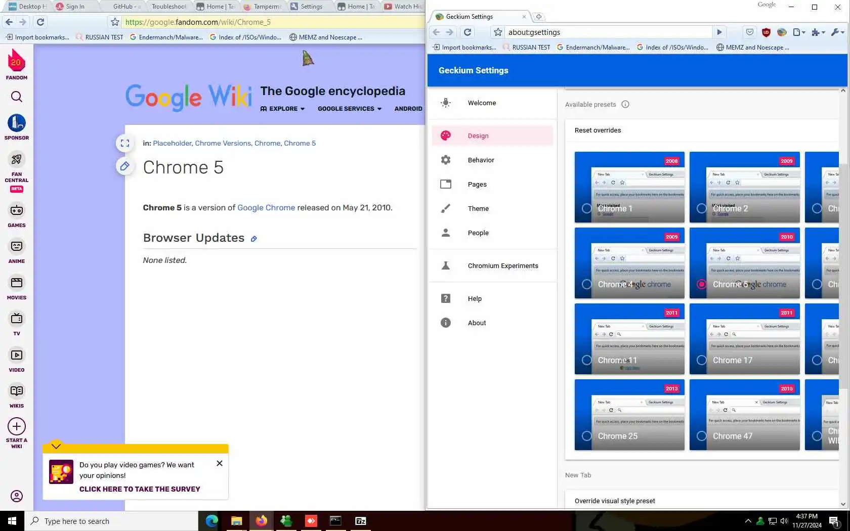The width and height of the screenshot is (850, 531).
Task: Open a new tab in Geckium window
Action: coord(539,17)
